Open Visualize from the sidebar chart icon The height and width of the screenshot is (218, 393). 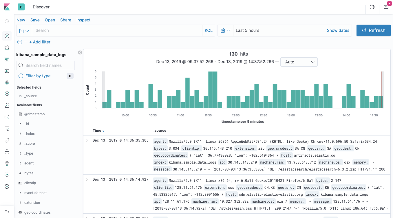pyautogui.click(x=7, y=47)
